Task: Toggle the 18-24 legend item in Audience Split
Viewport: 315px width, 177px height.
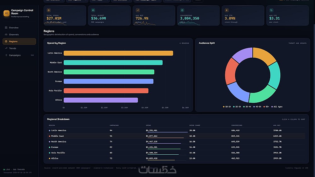Action: (x=227, y=107)
